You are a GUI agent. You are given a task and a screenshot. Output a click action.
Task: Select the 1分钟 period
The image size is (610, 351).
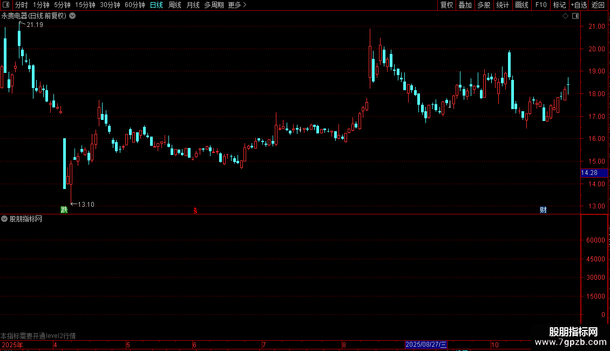pos(41,5)
